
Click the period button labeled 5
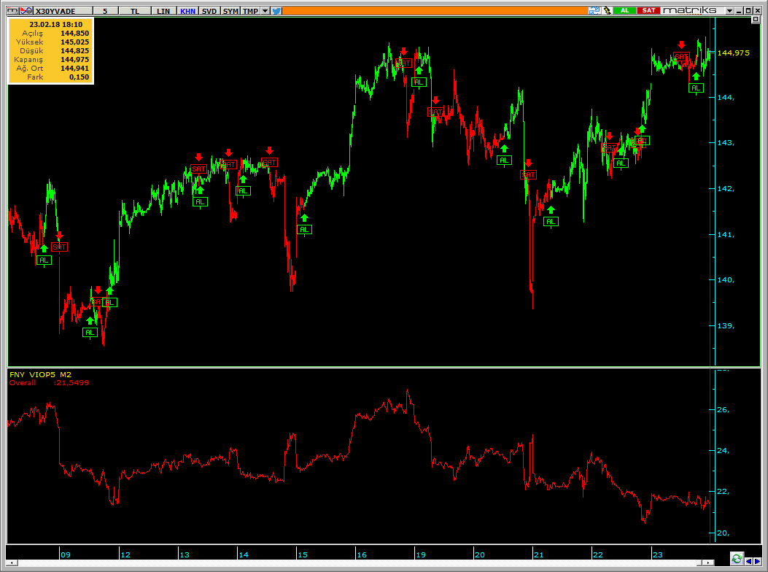(105, 11)
